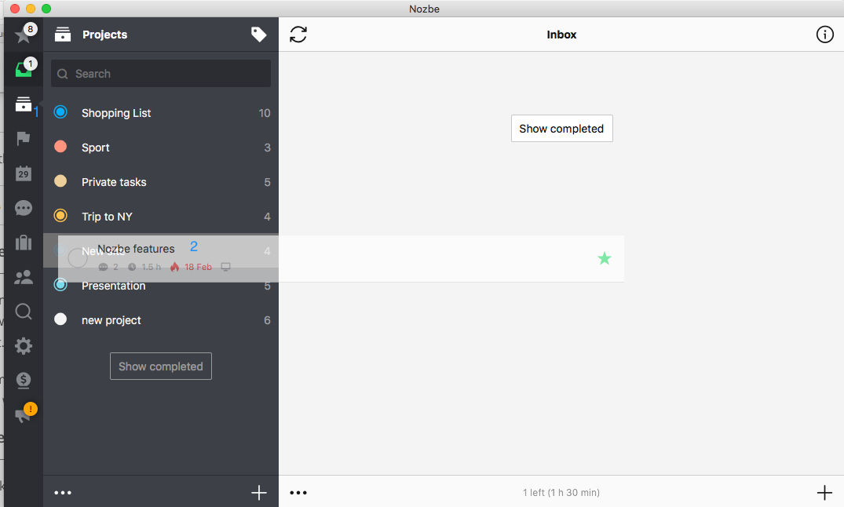Click the Presentation light blue dot
The height and width of the screenshot is (507, 844).
click(60, 284)
